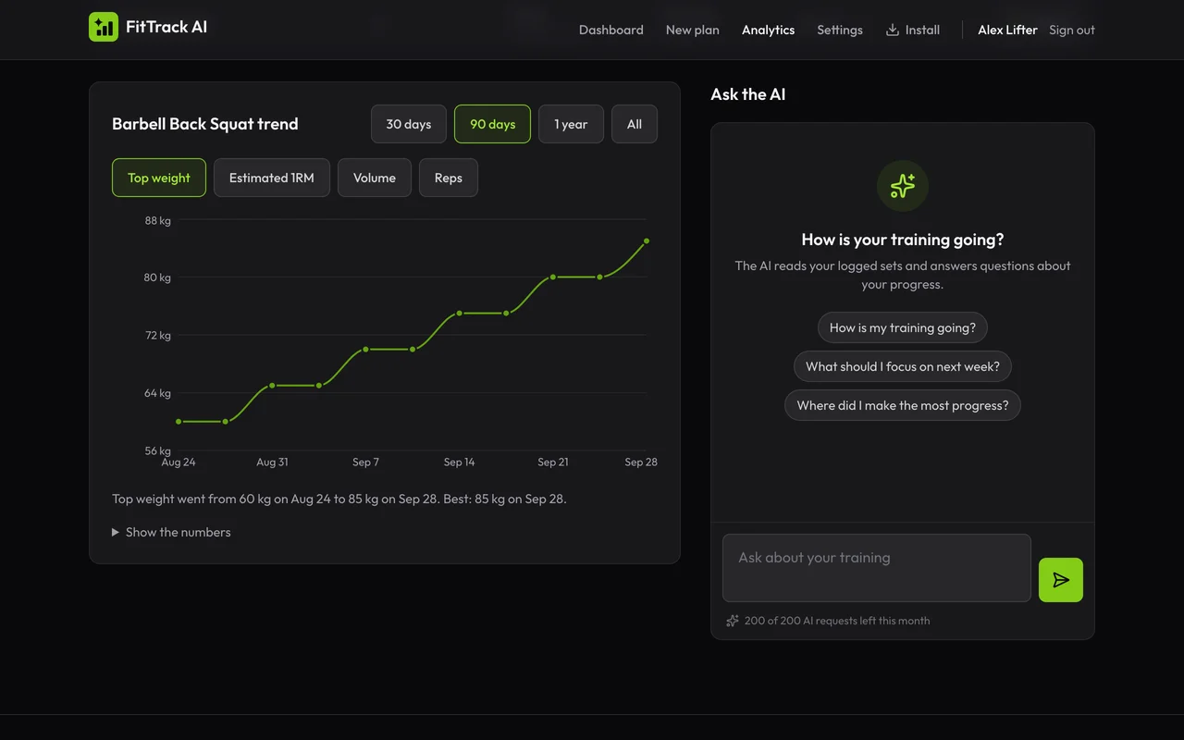The height and width of the screenshot is (740, 1184).
Task: Switch chart to Volume metric
Action: pyautogui.click(x=375, y=178)
